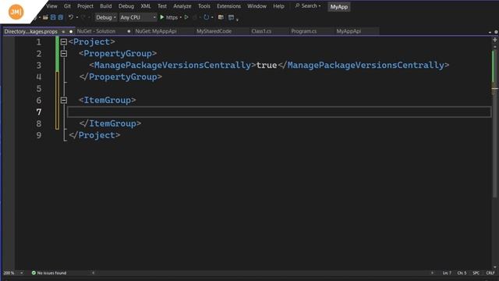The height and width of the screenshot is (281, 499).
Task: Click the split editor plus icon
Action: (x=495, y=40)
